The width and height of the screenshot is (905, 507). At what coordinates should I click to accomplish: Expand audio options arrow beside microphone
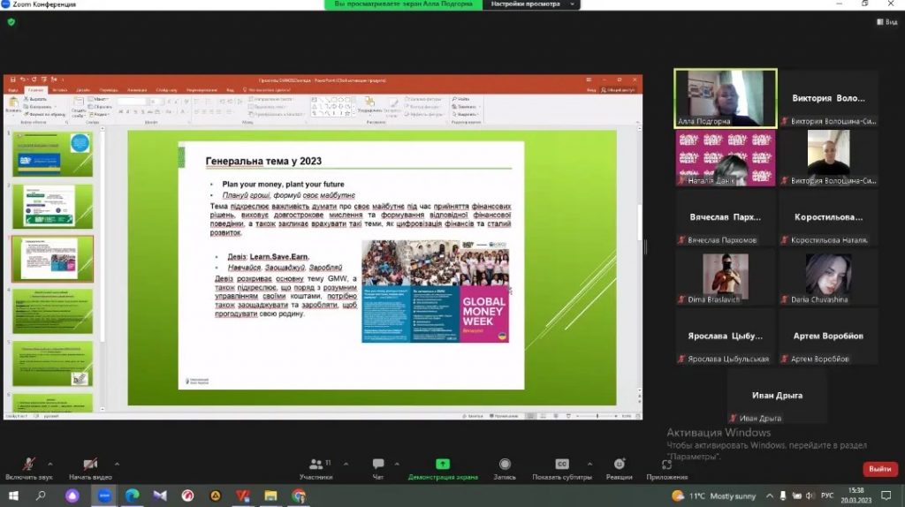pos(50,464)
